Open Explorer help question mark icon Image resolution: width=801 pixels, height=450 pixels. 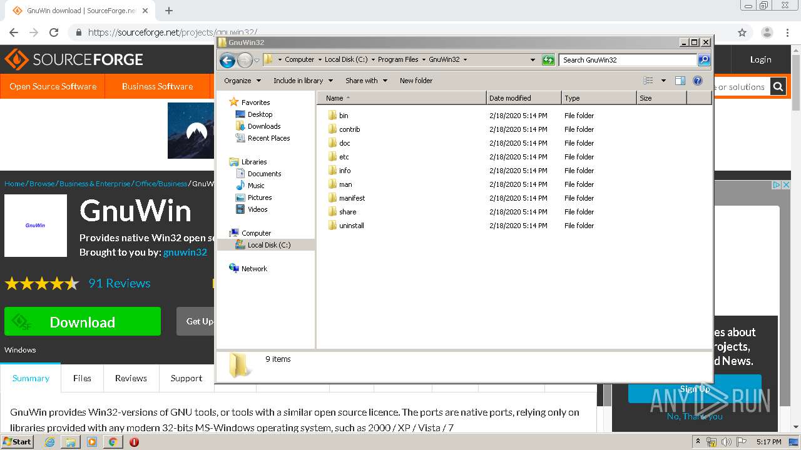click(x=698, y=81)
